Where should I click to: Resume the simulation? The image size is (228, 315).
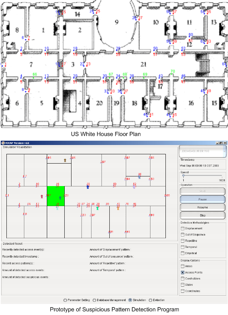203,207
